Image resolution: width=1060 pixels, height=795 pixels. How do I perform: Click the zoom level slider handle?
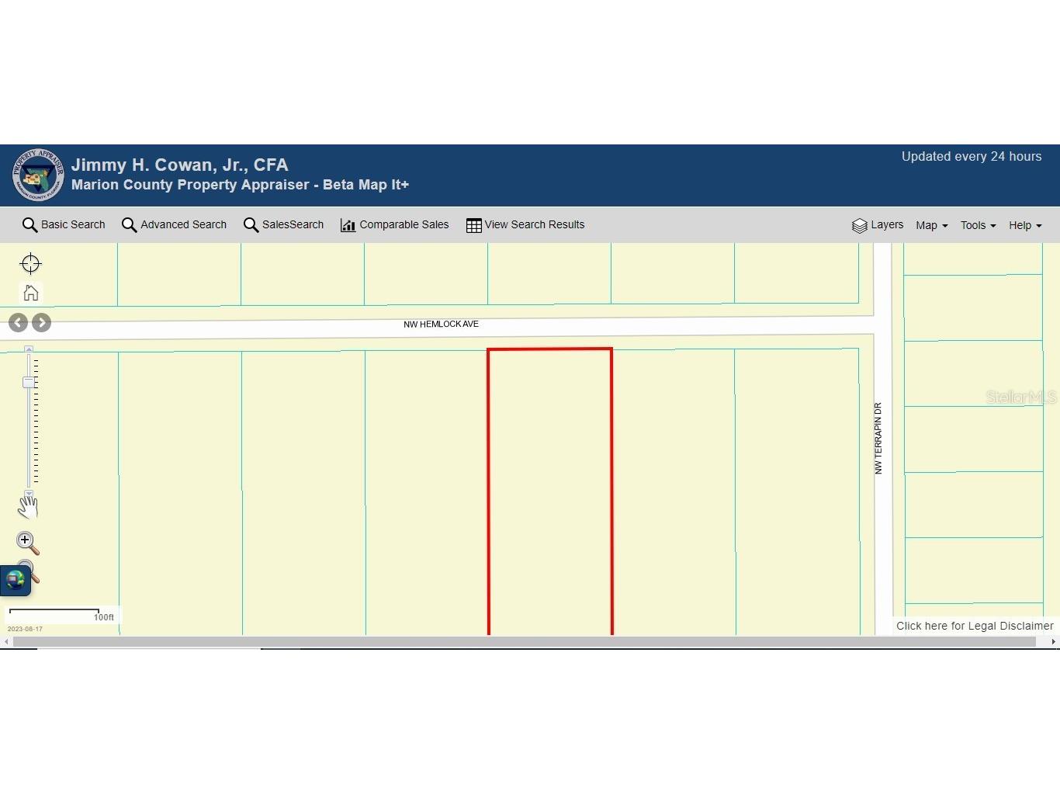(x=29, y=383)
